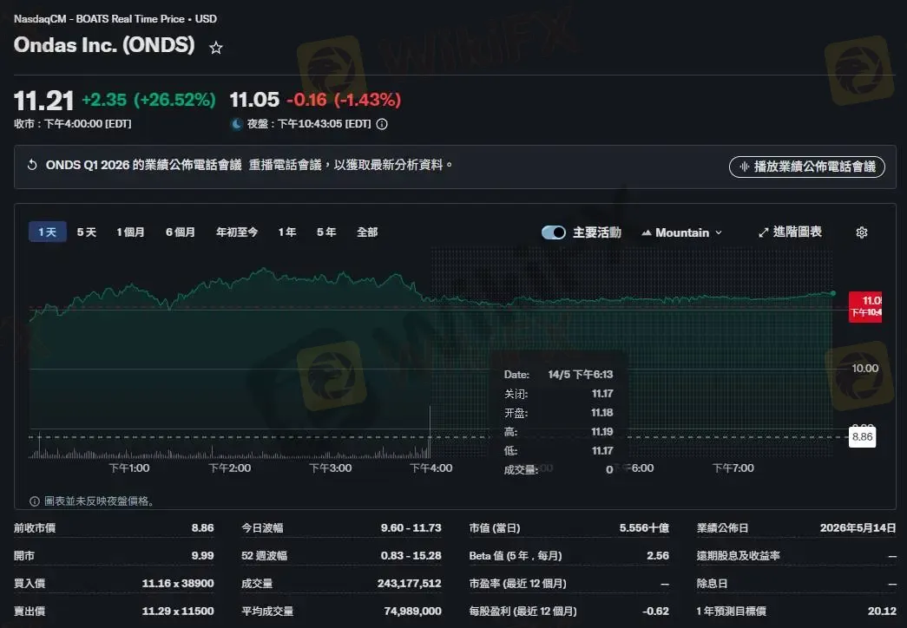Add ONDS to watchlist with star icon
The height and width of the screenshot is (628, 907).
click(x=216, y=48)
